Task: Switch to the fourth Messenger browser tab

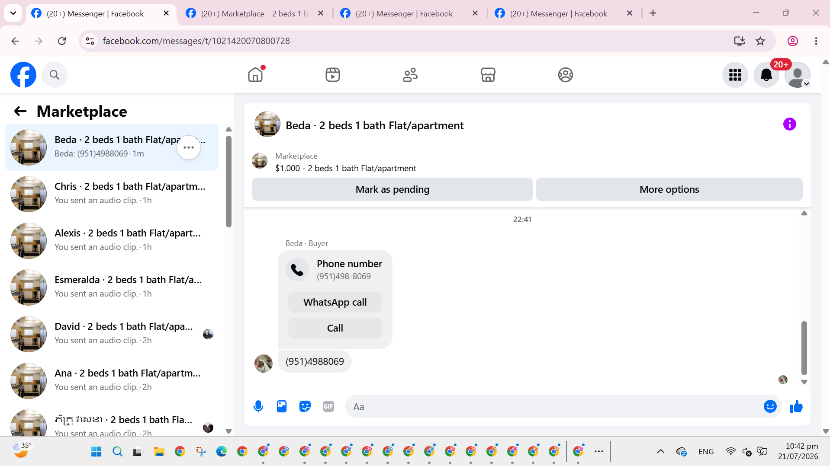Action: 558,13
